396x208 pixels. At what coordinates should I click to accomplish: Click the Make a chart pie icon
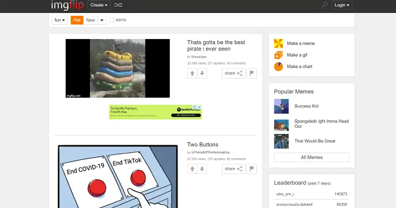(278, 67)
